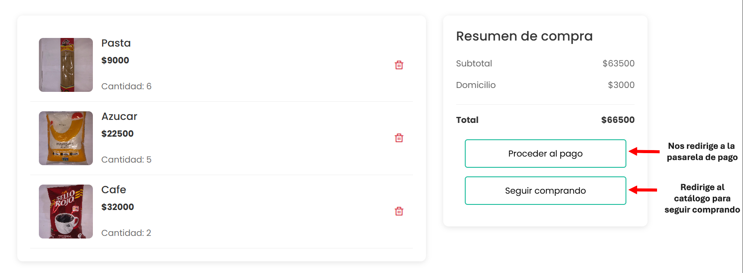Click the Pasta product name

116,43
